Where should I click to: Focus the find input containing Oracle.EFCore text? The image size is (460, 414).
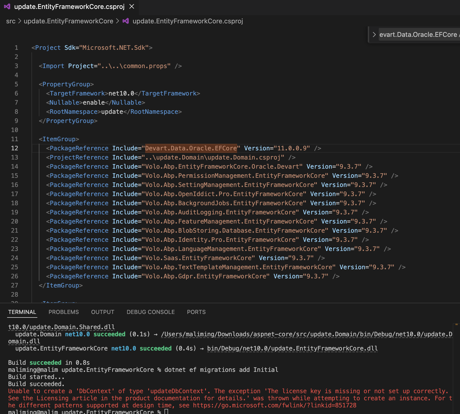419,35
